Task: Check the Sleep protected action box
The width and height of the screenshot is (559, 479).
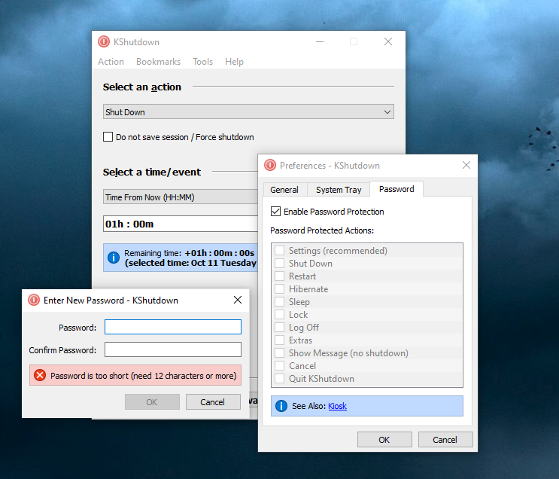Action: [x=280, y=302]
